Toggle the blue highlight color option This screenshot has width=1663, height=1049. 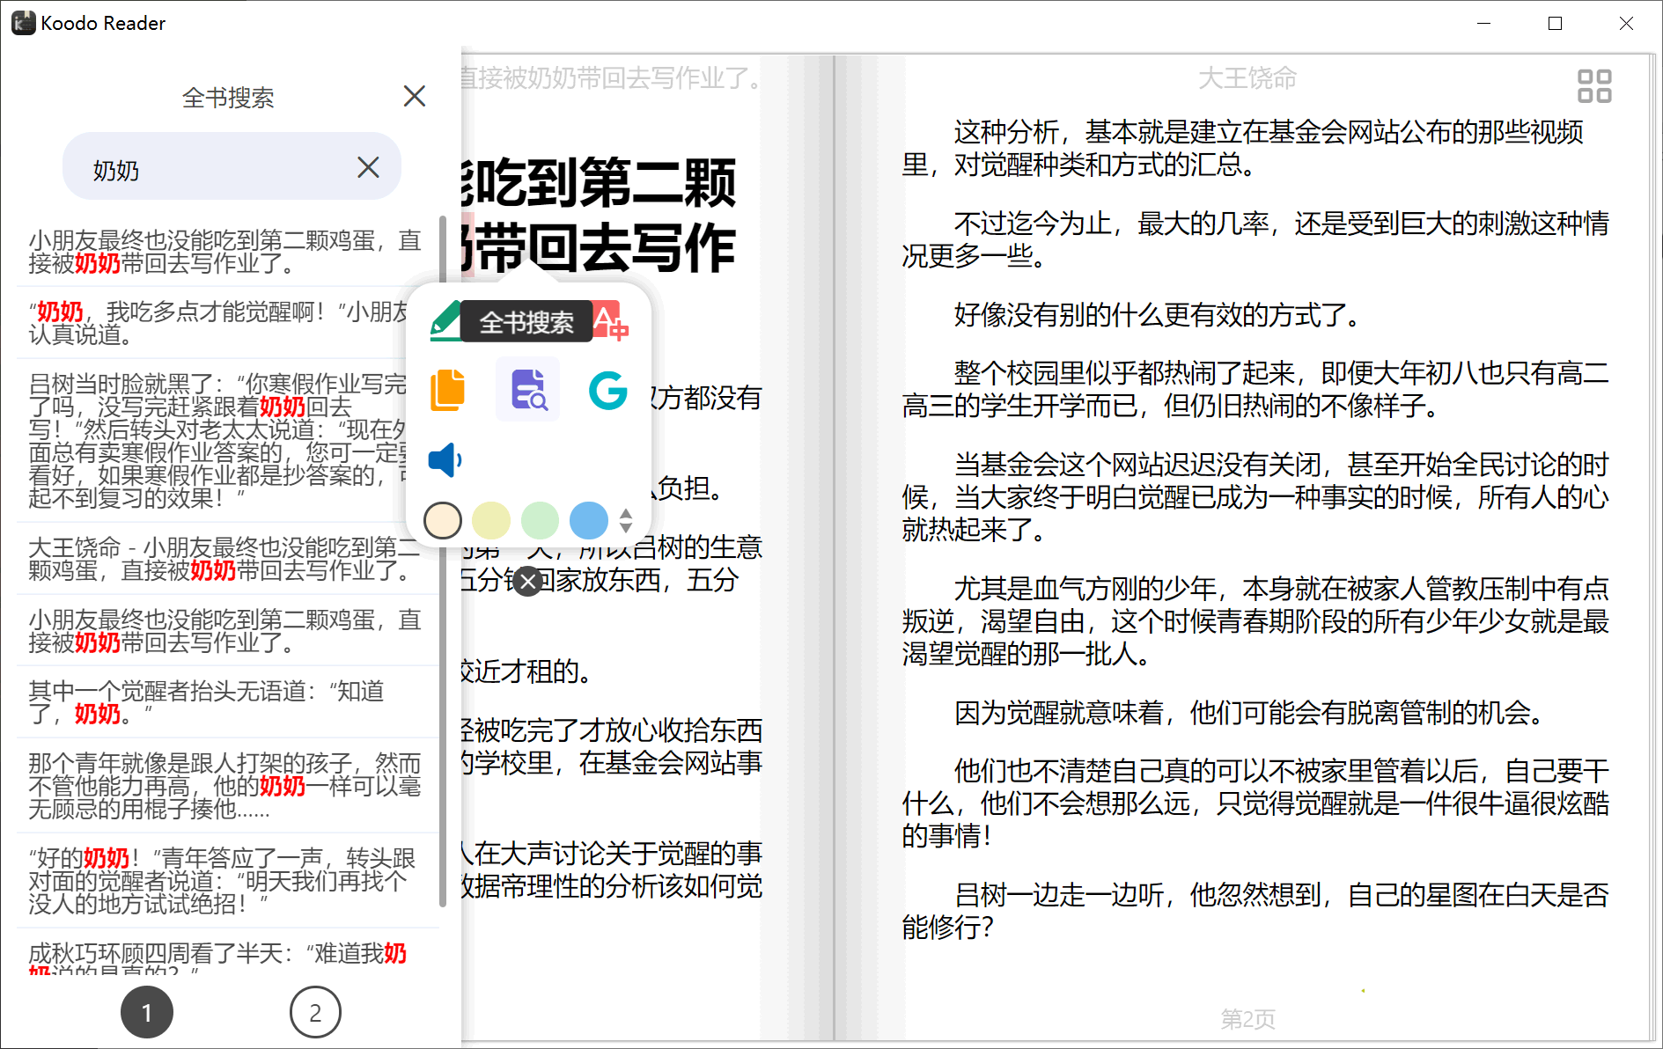point(588,520)
